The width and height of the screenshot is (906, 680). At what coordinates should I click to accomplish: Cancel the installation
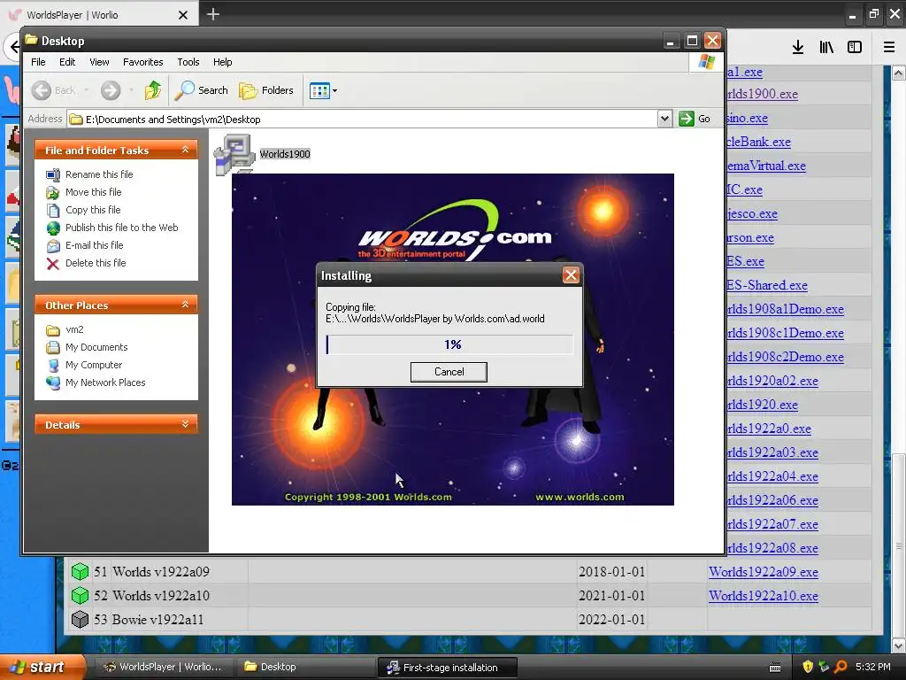449,372
